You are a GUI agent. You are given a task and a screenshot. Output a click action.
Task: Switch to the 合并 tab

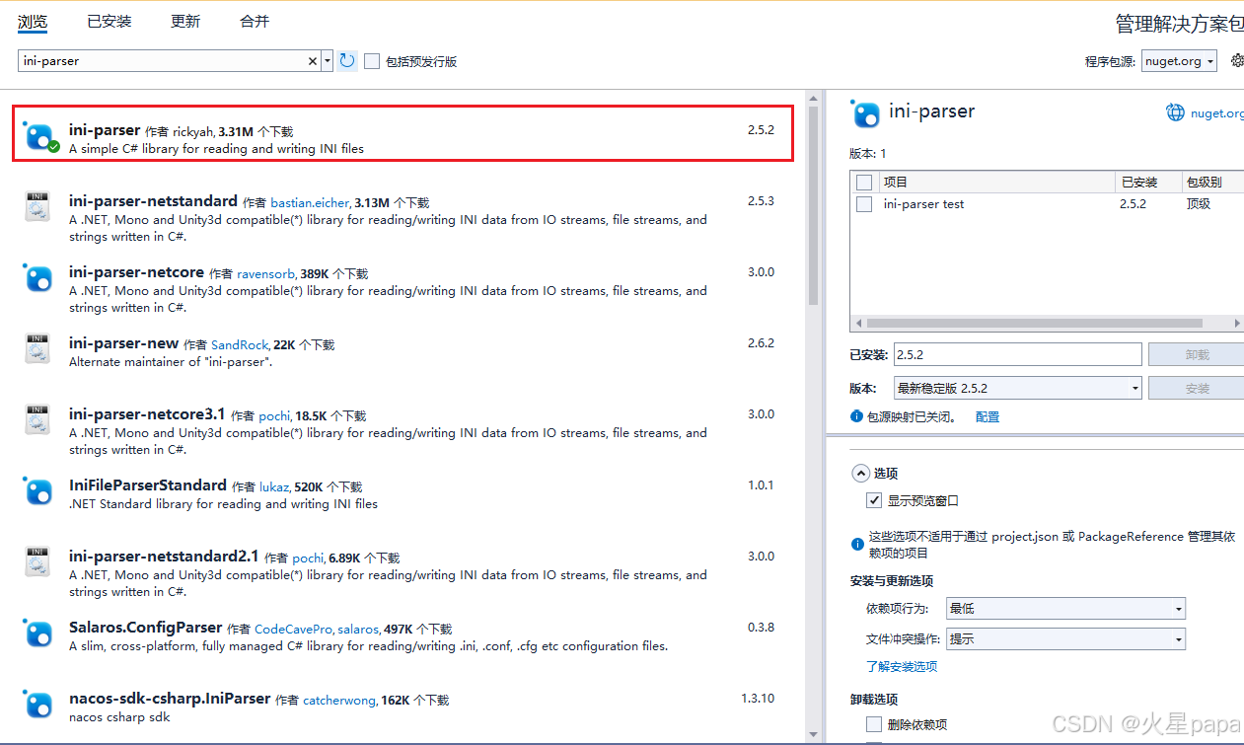[x=255, y=21]
